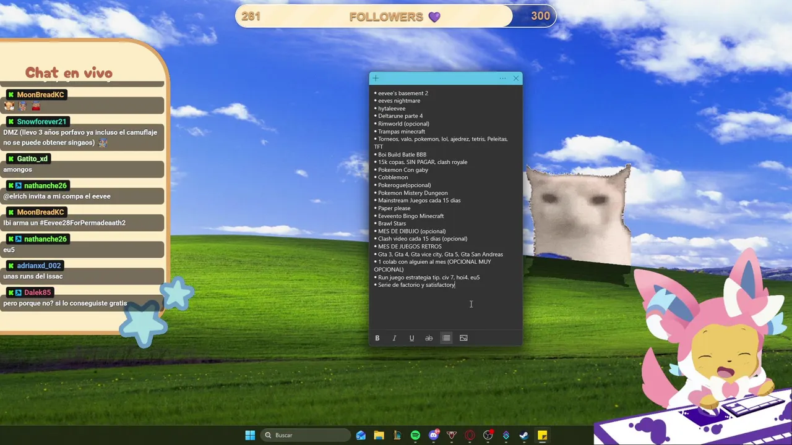The width and height of the screenshot is (792, 445).
Task: Click username adrianxd_002 in chat
Action: coord(39,266)
